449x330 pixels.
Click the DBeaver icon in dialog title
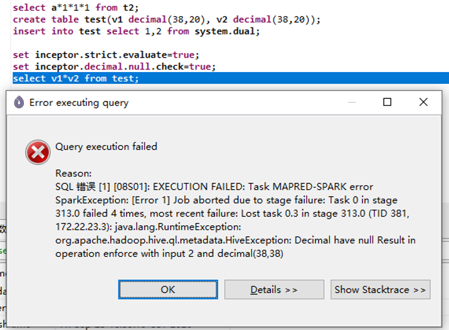(19, 103)
